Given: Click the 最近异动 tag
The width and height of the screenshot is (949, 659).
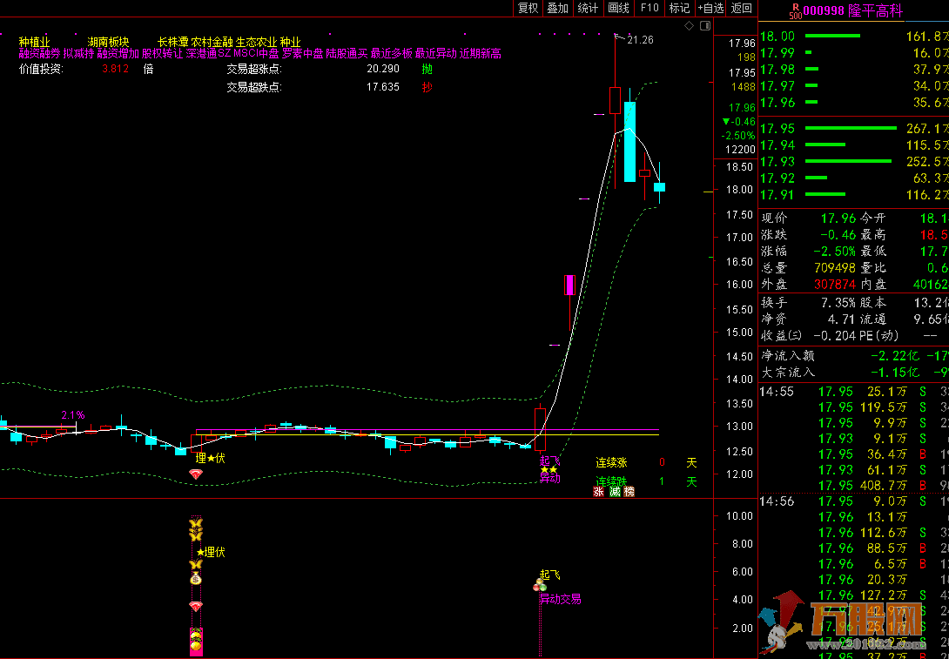Looking at the screenshot, I should pyautogui.click(x=436, y=53).
